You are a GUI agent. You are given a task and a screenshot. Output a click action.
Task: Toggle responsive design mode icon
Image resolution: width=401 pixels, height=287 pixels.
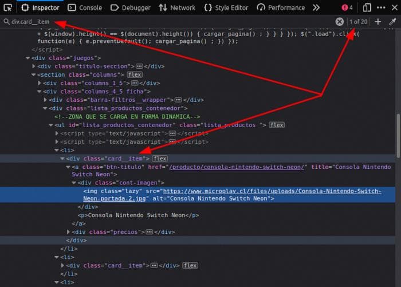tap(367, 7)
